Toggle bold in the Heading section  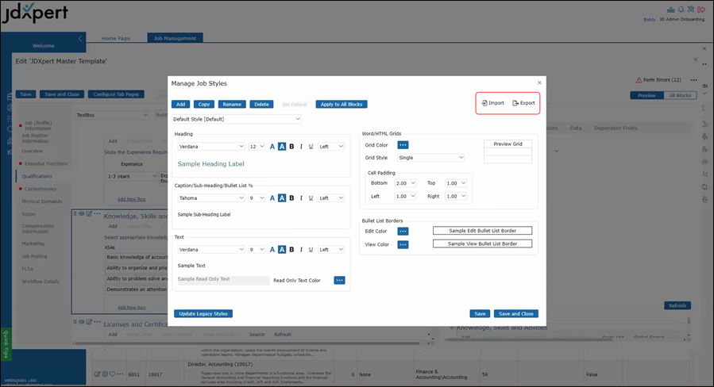click(x=291, y=146)
